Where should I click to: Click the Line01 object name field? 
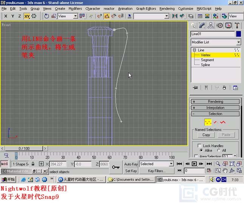click(x=212, y=34)
